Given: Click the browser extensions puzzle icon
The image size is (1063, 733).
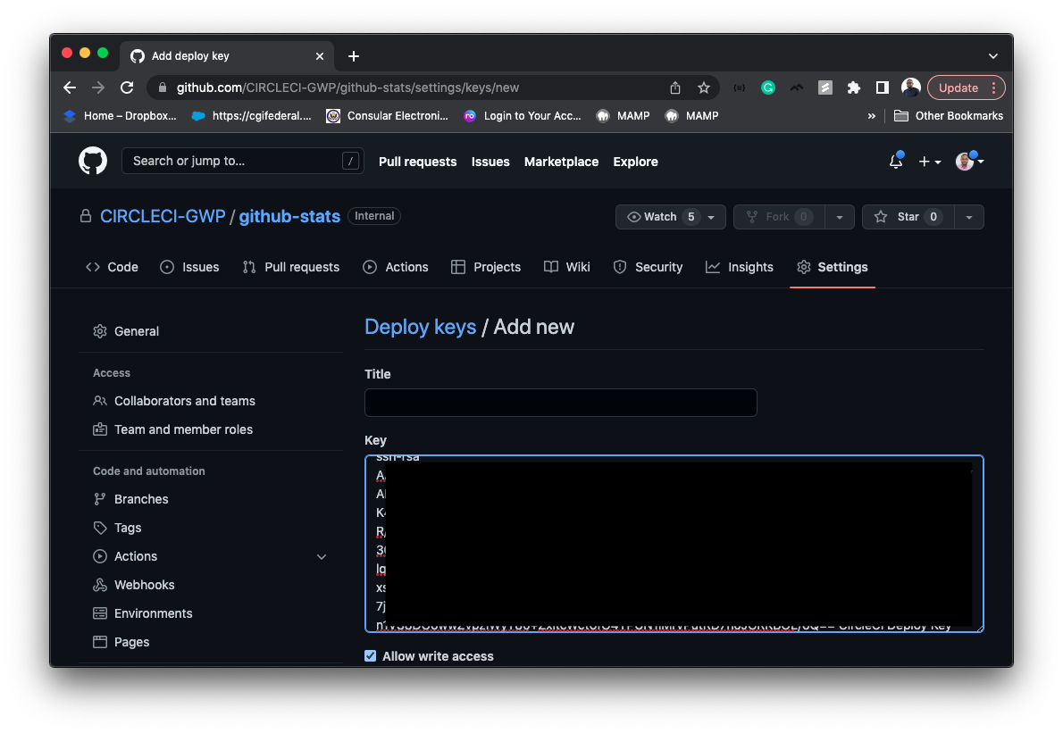Looking at the screenshot, I should tap(853, 87).
